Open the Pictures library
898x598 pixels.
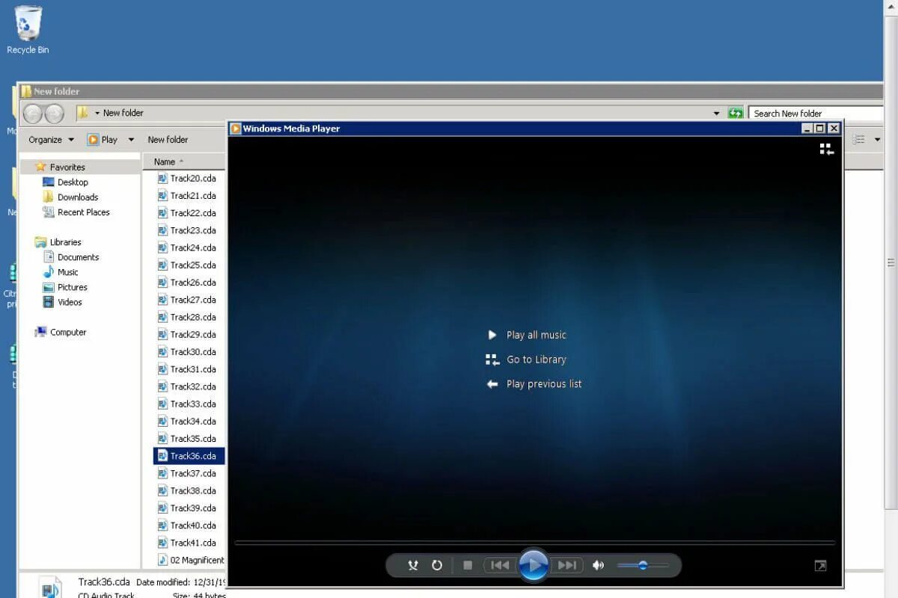pos(64,287)
